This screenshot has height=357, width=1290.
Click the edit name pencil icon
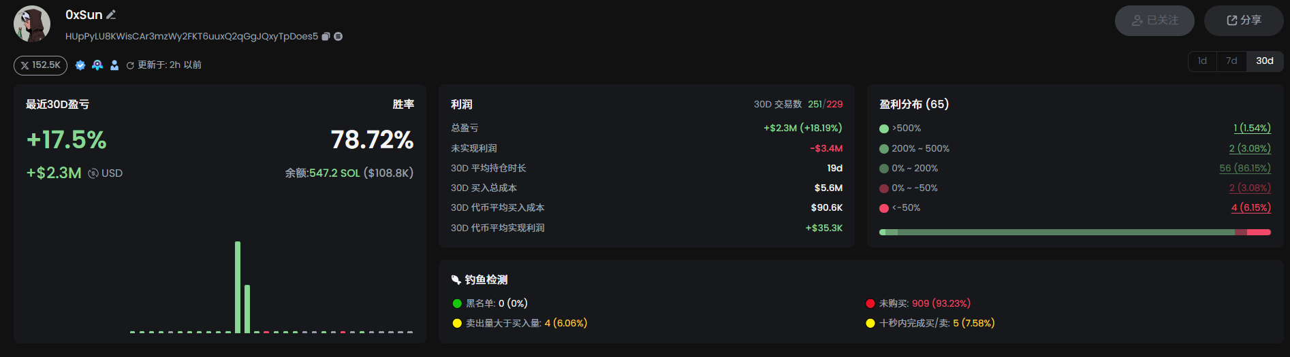tap(112, 14)
